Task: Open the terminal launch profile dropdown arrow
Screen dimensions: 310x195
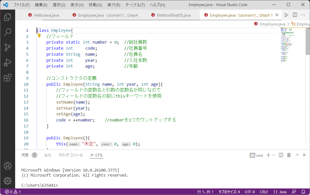Action: (x=274, y=155)
